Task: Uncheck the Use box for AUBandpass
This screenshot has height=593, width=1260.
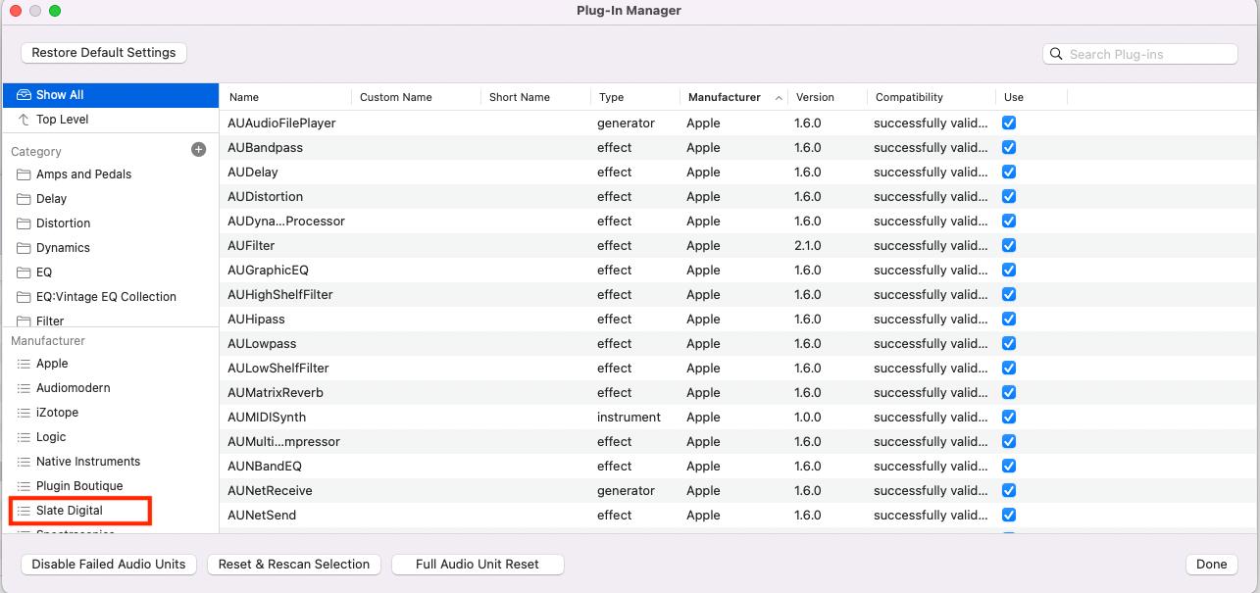Action: (1009, 148)
